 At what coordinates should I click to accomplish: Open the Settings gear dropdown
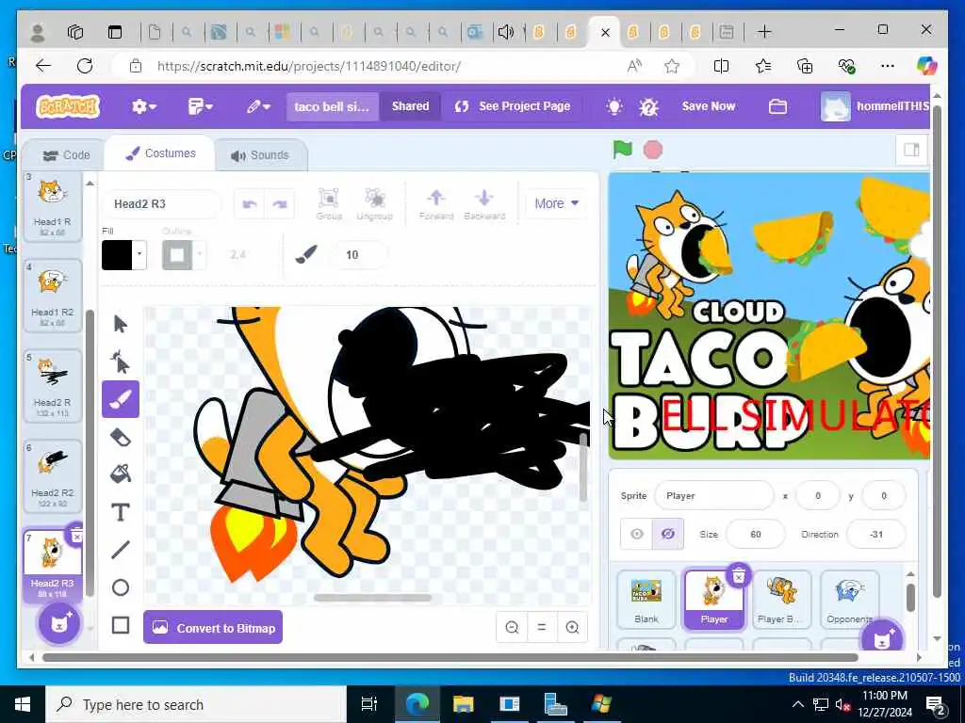tap(144, 106)
